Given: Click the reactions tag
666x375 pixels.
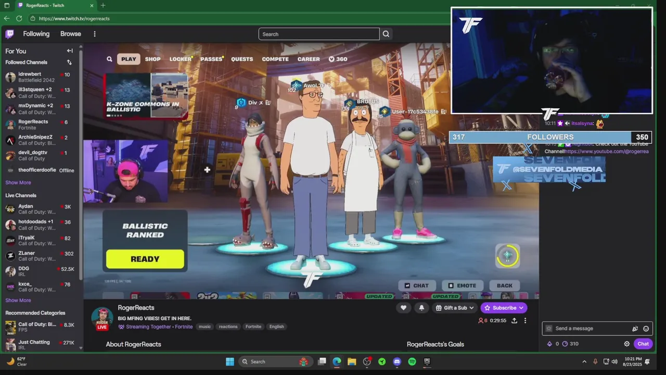Looking at the screenshot, I should point(228,327).
